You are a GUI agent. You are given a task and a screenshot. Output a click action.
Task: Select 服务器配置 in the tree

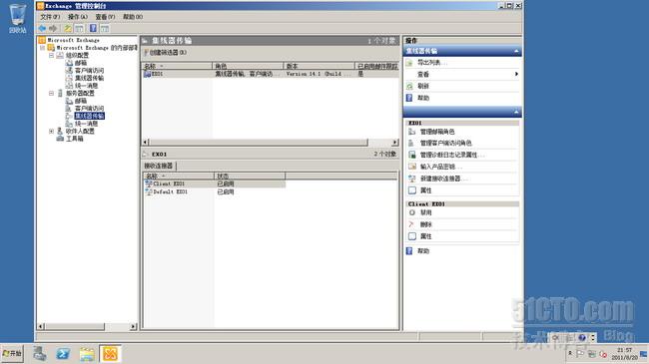(80, 93)
